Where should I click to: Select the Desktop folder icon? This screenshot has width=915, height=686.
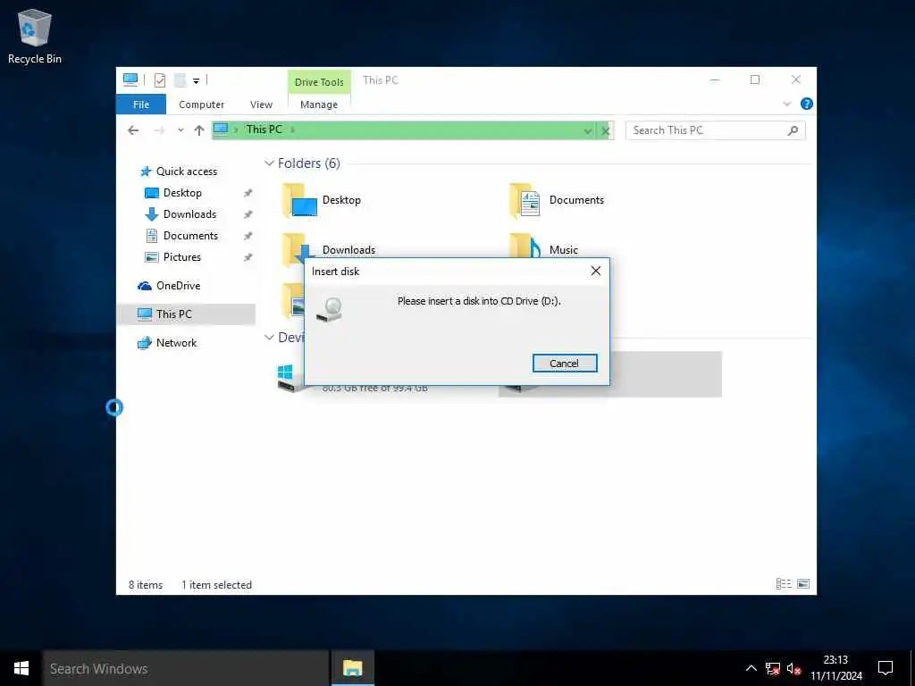click(x=299, y=200)
